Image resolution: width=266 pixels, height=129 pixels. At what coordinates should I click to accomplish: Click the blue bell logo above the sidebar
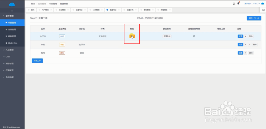[12, 4]
